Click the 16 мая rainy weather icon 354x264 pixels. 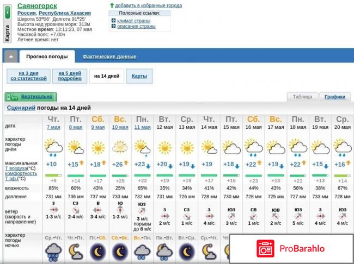[x=254, y=147]
